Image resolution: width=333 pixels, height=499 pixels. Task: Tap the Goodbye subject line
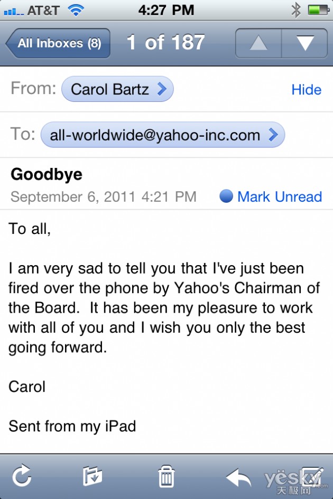coord(47,175)
